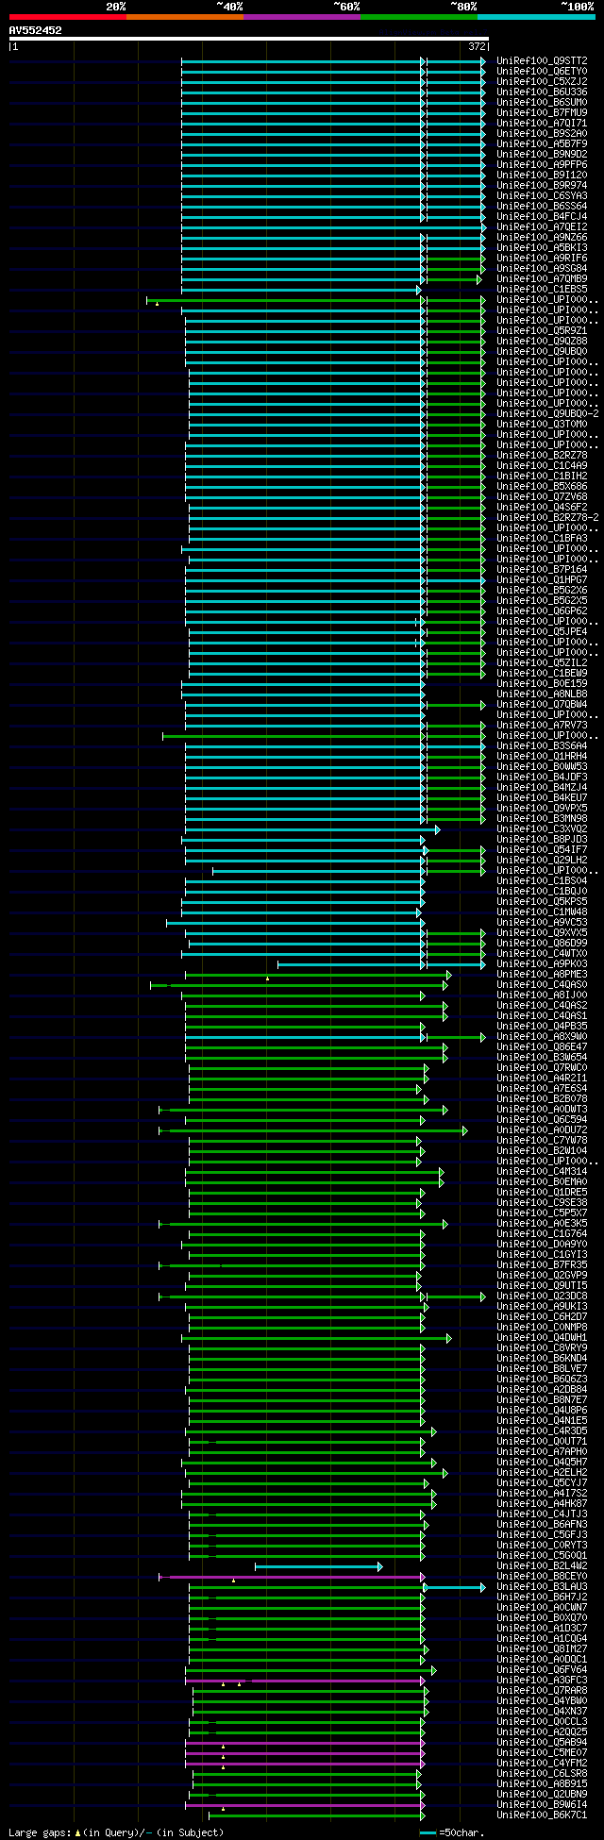Viewport: 604px width, 1840px height.
Task: Select the UniRef100_Q7ZV68 label
Action: (x=542, y=496)
